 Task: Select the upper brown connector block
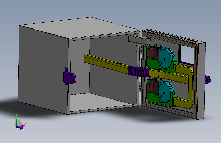pyautogui.click(x=153, y=53)
